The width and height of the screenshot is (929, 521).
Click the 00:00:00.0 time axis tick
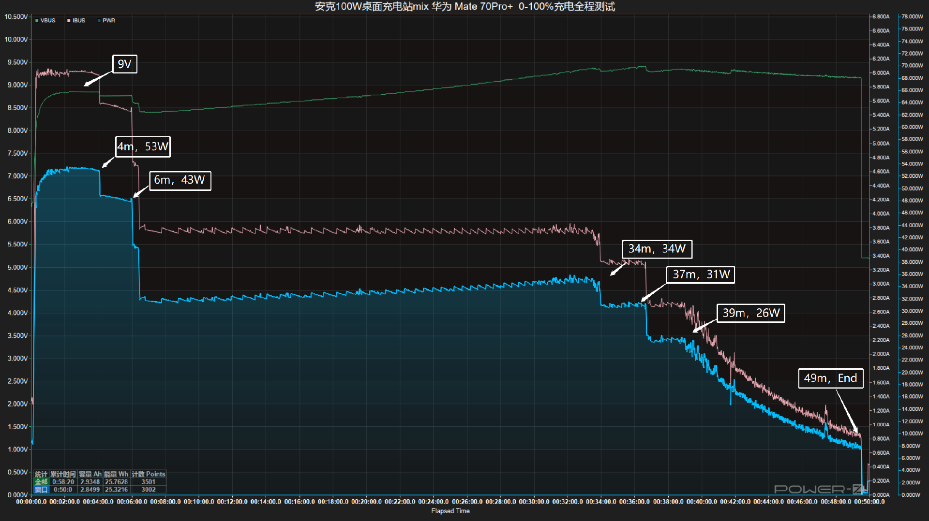coord(31,502)
